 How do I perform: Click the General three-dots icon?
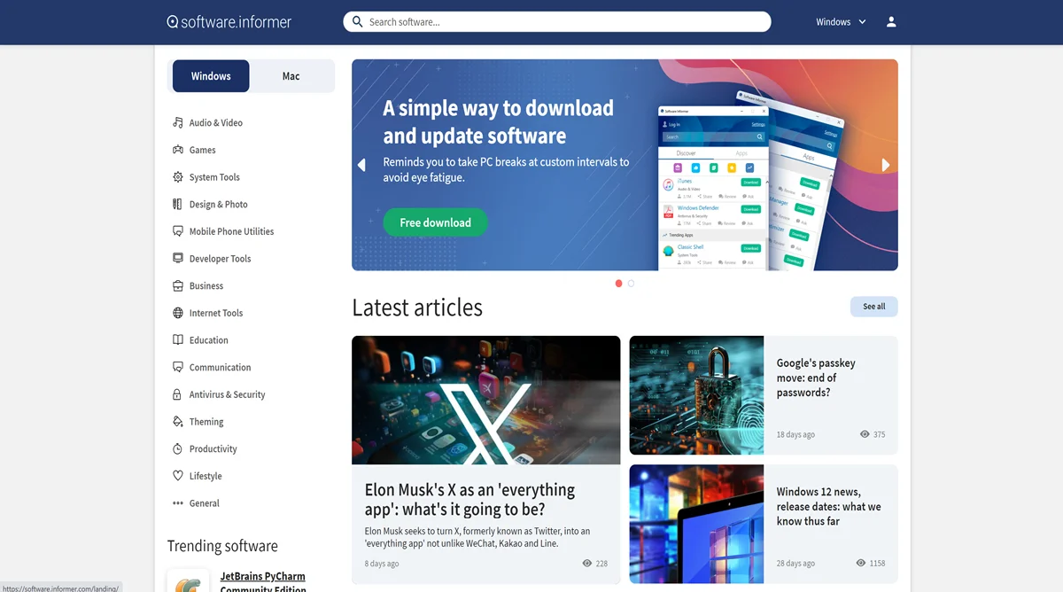178,503
